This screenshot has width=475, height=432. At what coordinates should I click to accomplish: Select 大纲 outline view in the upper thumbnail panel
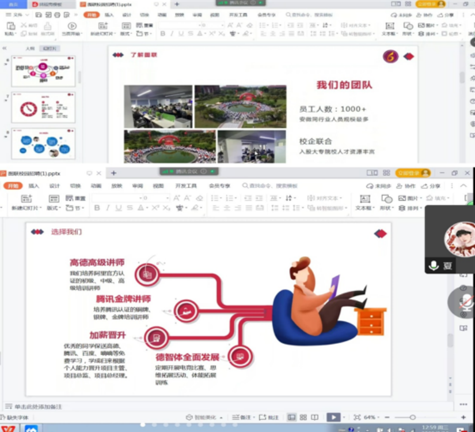30,48
